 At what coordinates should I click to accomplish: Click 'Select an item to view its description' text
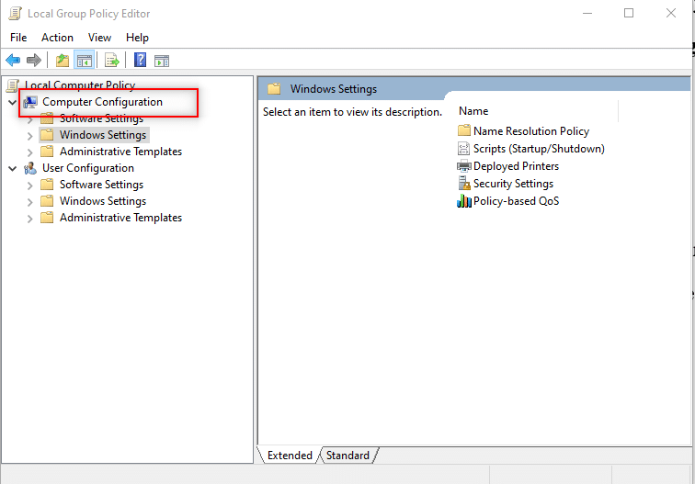click(352, 112)
